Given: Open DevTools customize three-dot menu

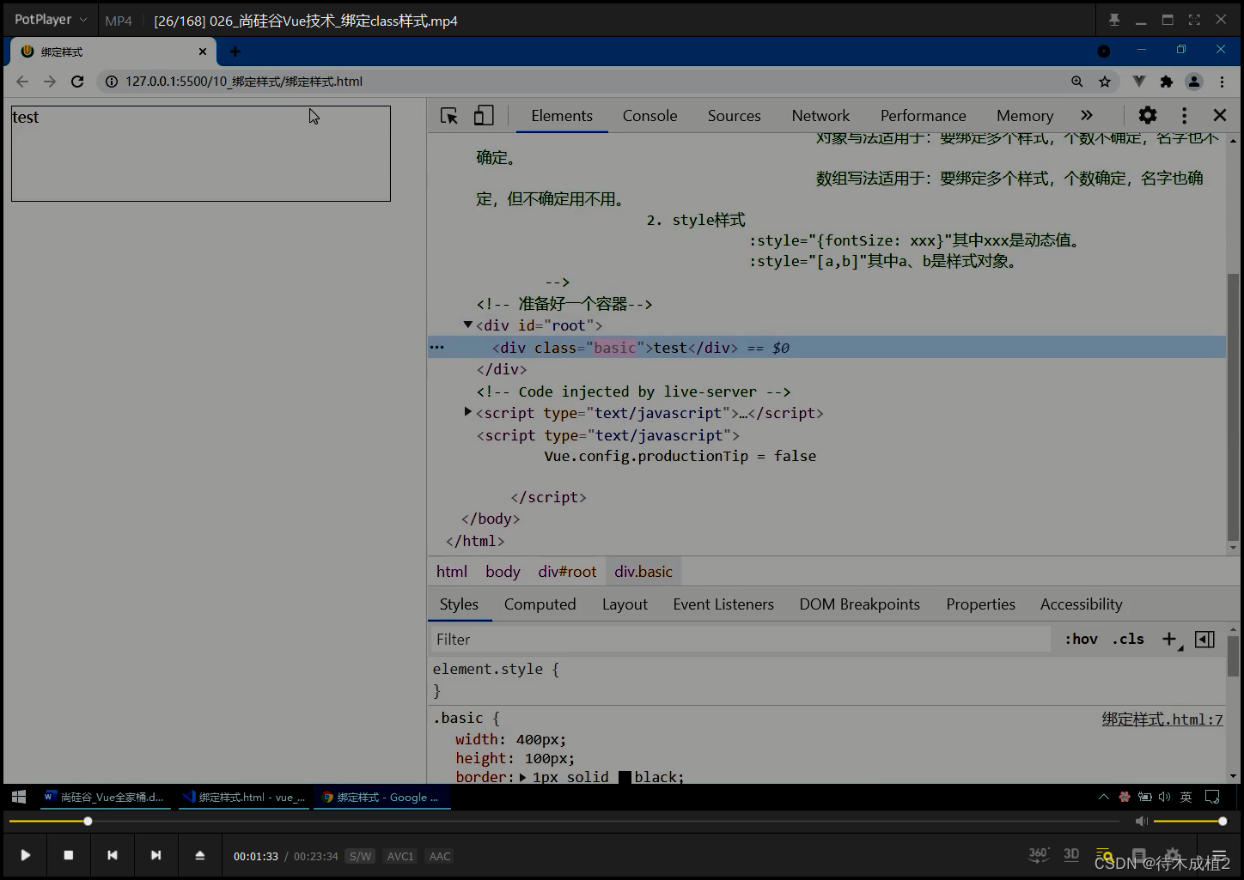Looking at the screenshot, I should pos(1184,115).
